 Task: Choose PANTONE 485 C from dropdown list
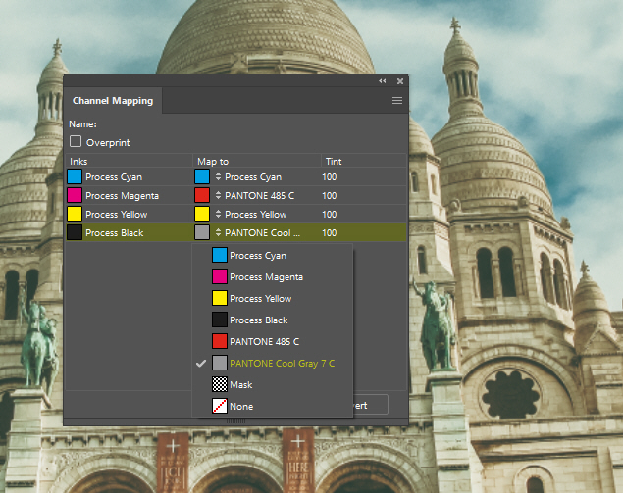[273, 341]
